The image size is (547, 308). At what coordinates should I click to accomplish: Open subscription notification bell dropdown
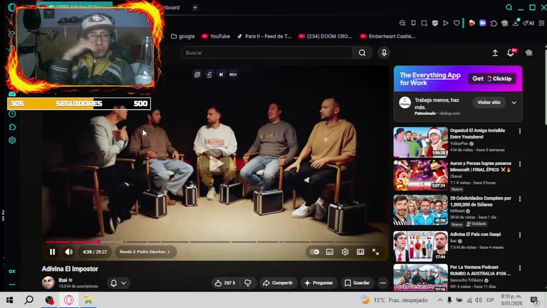[118, 283]
